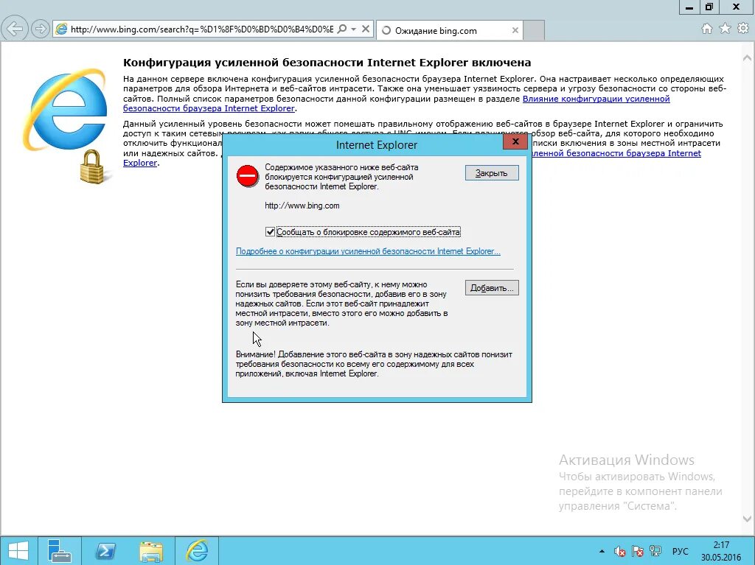
Task: Open link 'Подробнее о конфигурации усиленной безопасности'
Action: point(368,251)
